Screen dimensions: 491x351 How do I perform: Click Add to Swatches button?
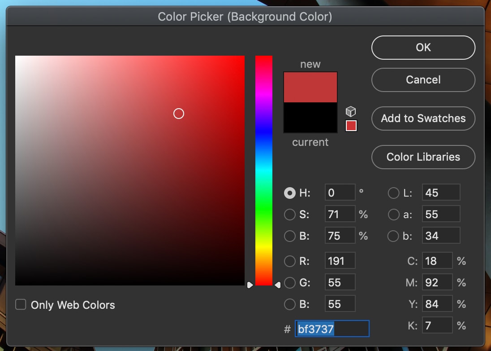(423, 118)
